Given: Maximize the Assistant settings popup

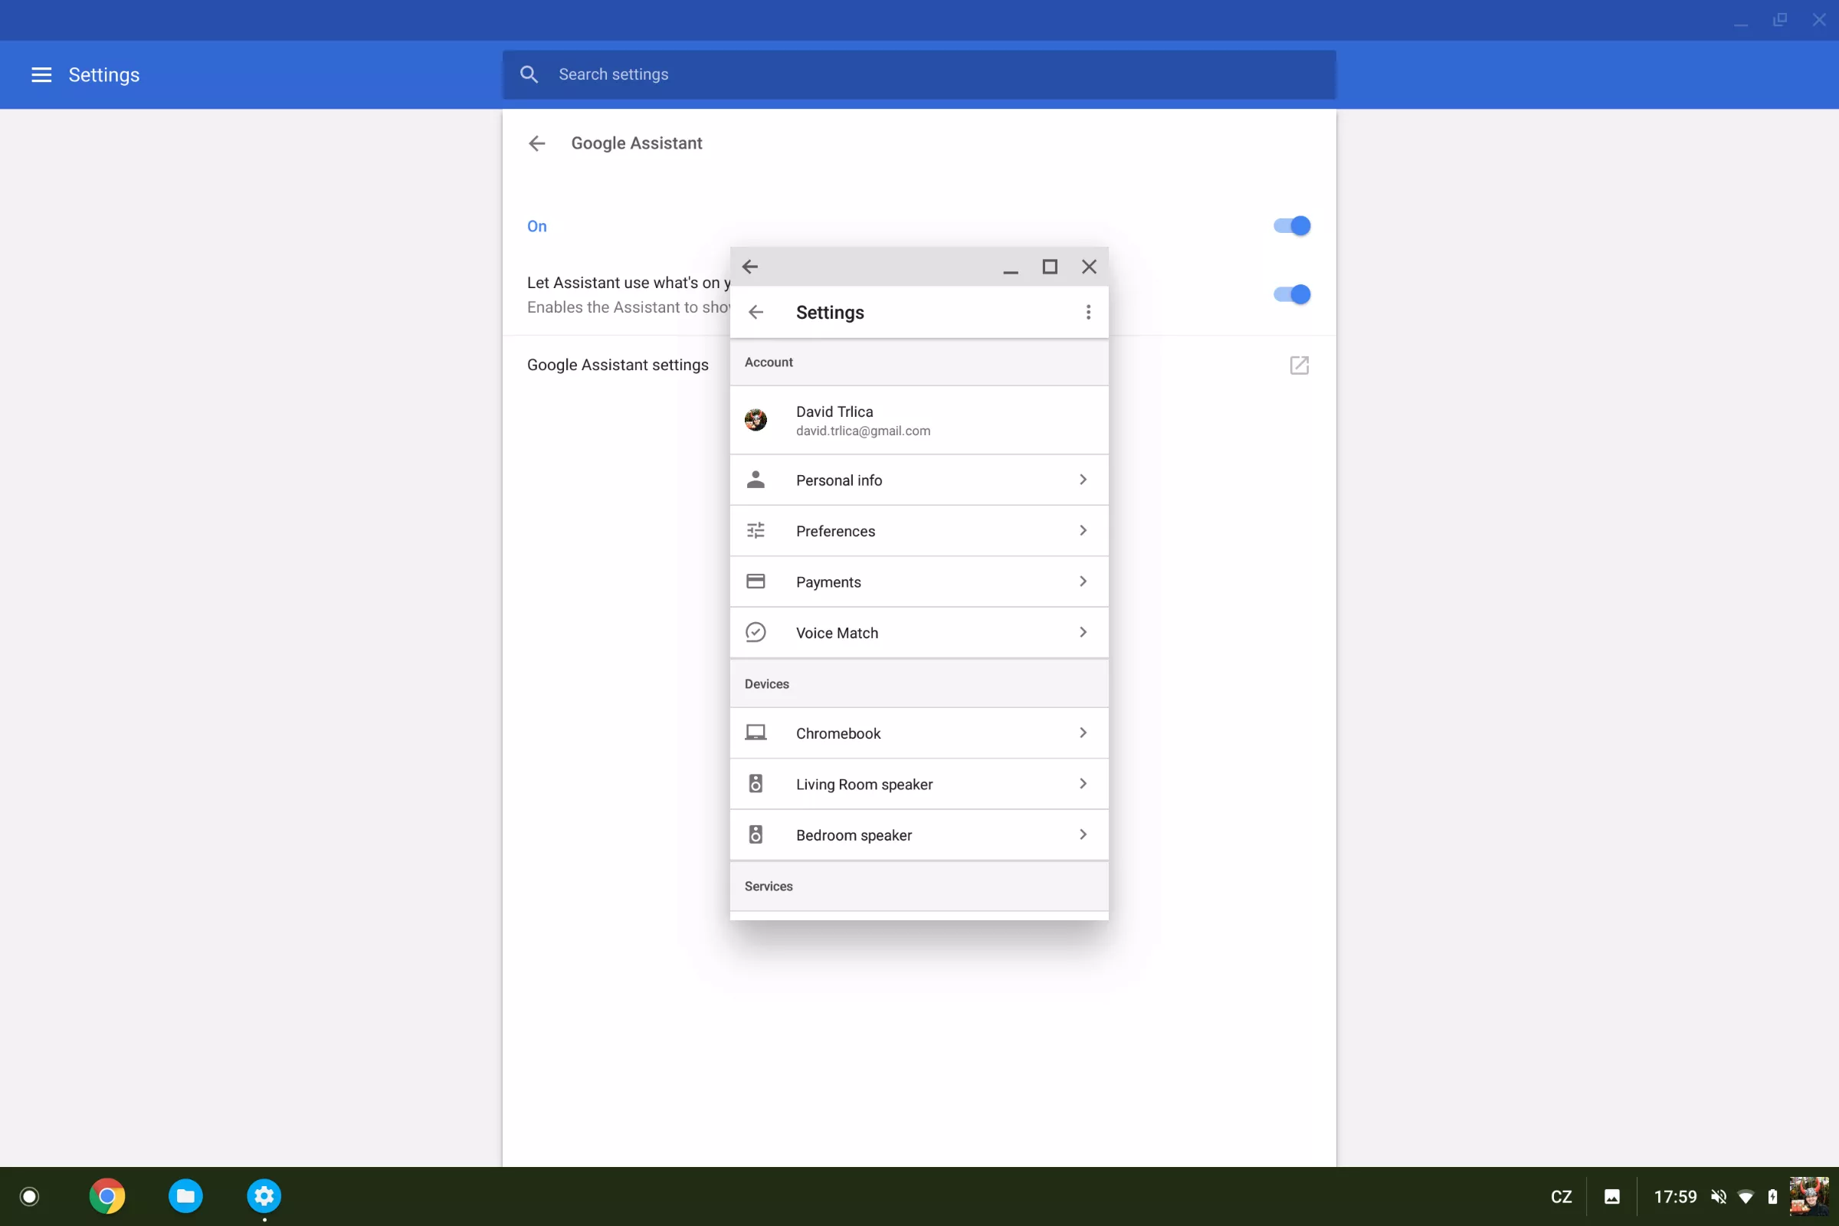Looking at the screenshot, I should [x=1049, y=267].
